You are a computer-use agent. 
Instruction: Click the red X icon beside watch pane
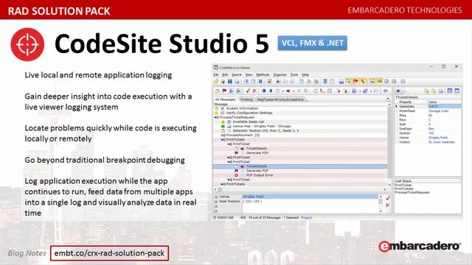pos(387,205)
